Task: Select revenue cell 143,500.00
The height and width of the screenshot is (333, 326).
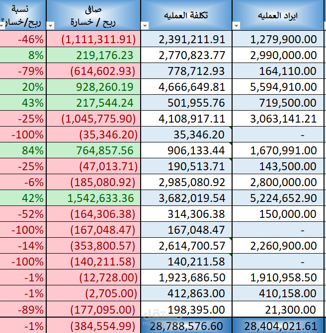Action: tap(278, 166)
